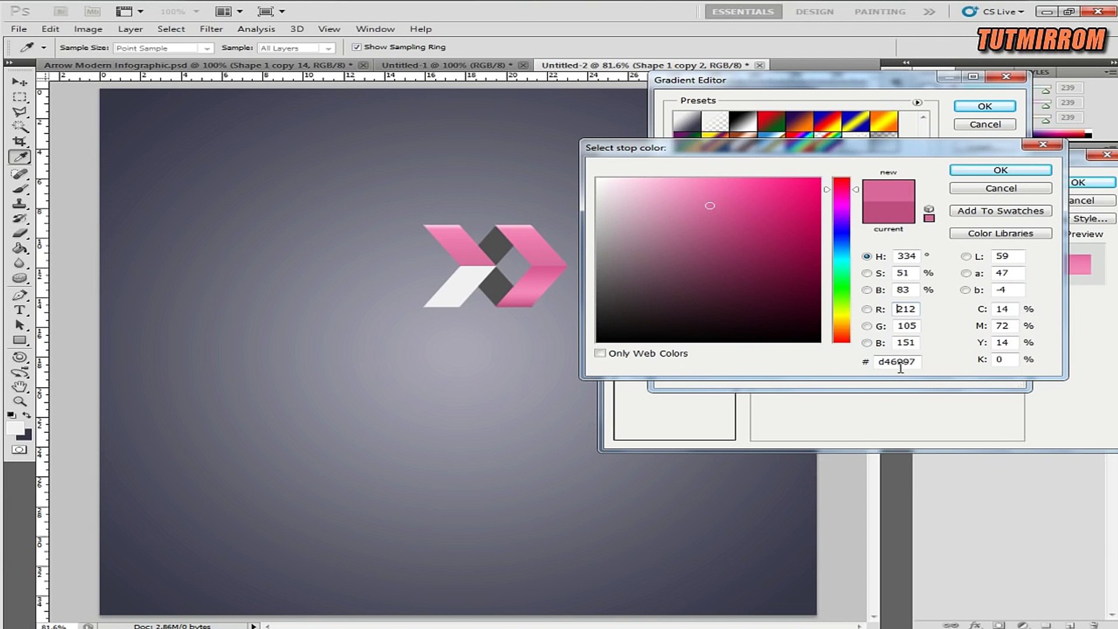Select the Move tool

[19, 82]
